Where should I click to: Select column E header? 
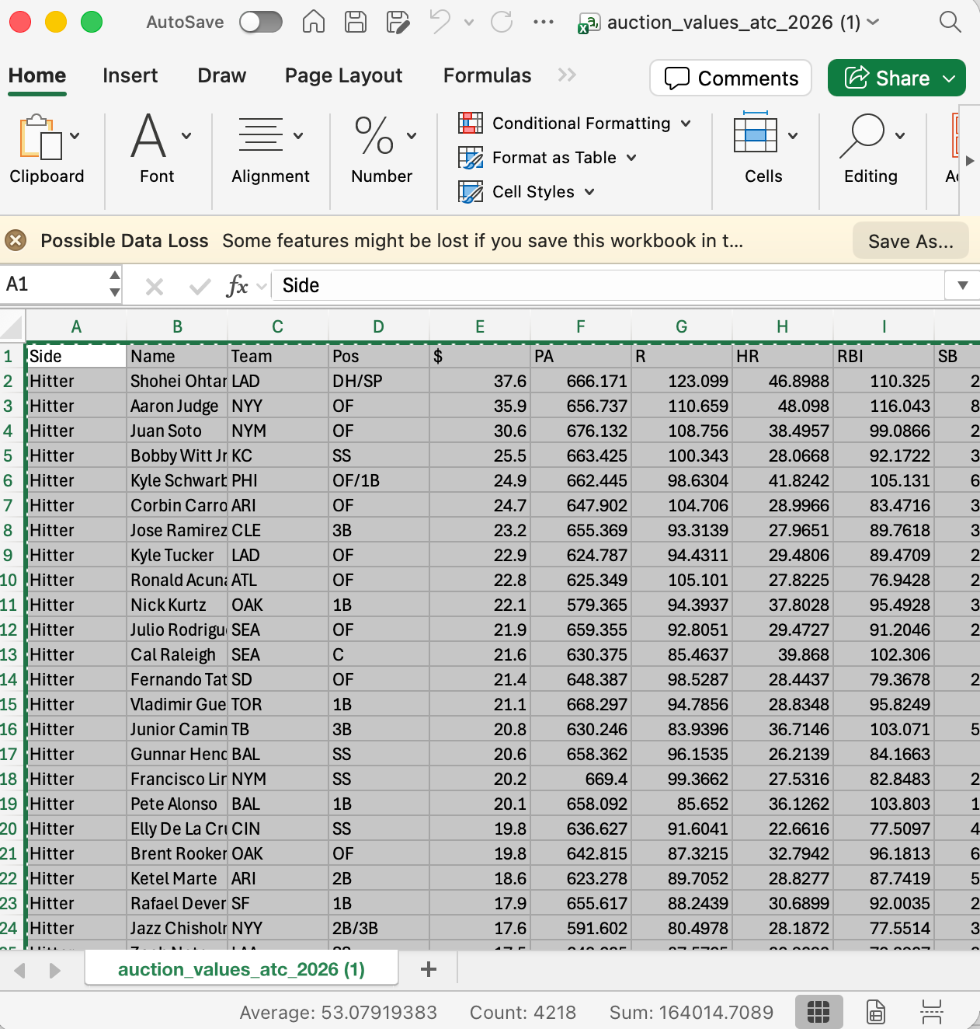coord(480,327)
